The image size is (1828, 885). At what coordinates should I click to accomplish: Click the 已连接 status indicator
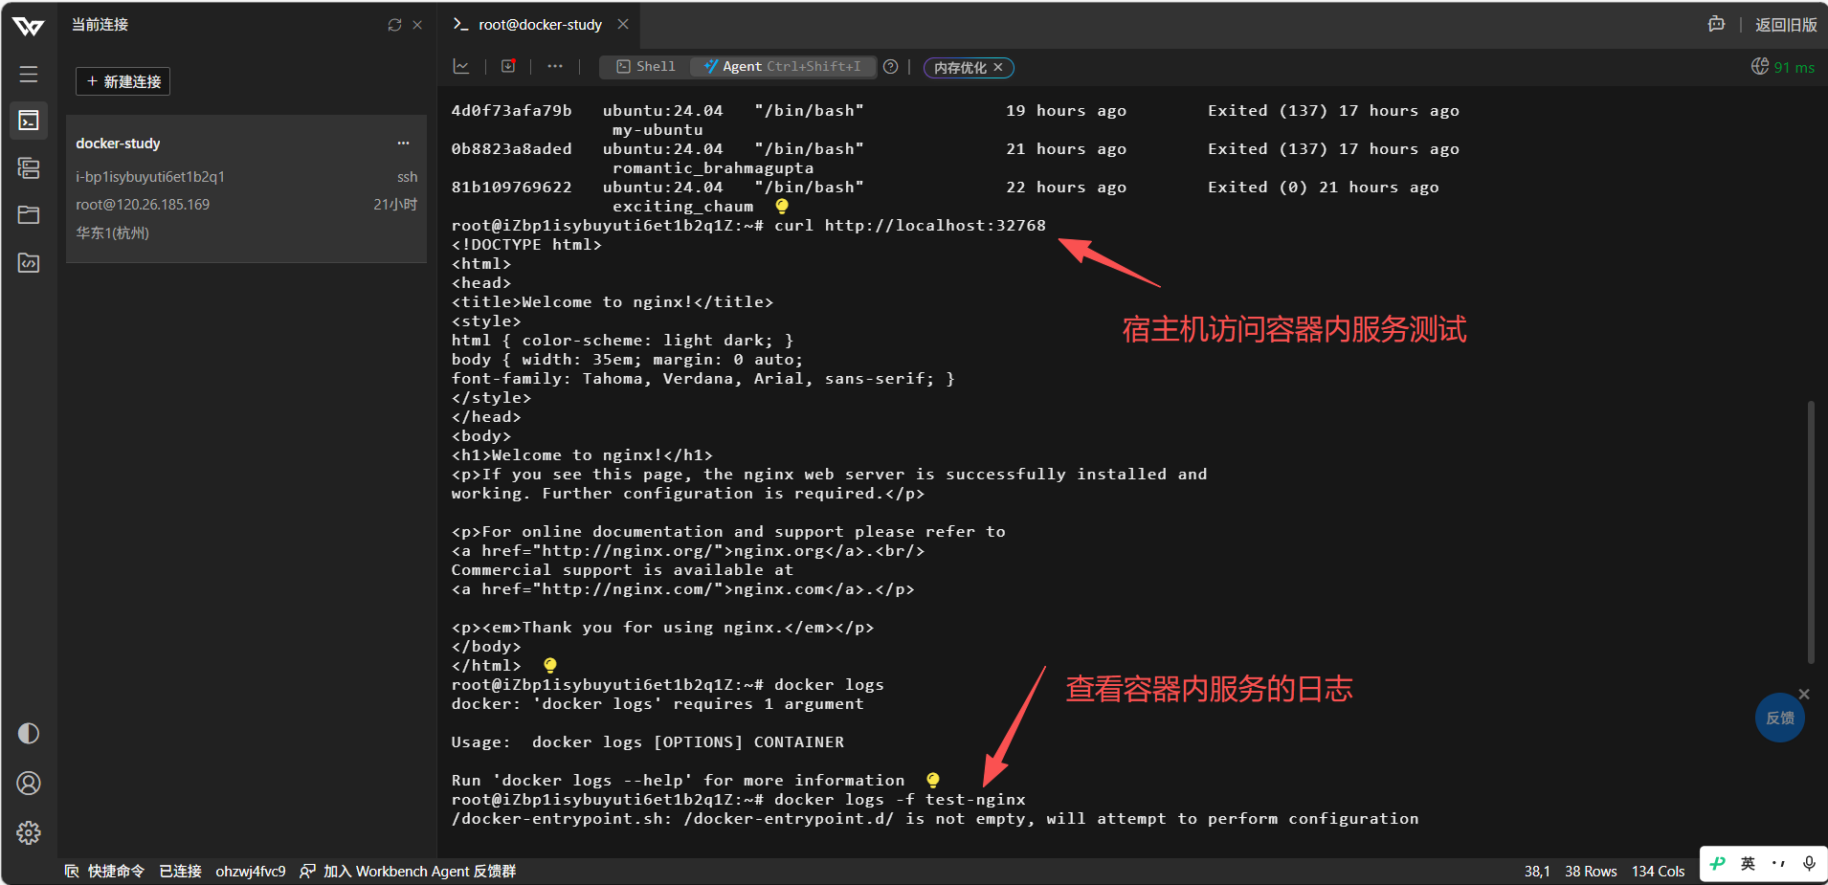click(180, 871)
